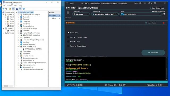170x96 pixels.
Task: Collapse the Ports (COM & LPT) node
Action: (19, 47)
